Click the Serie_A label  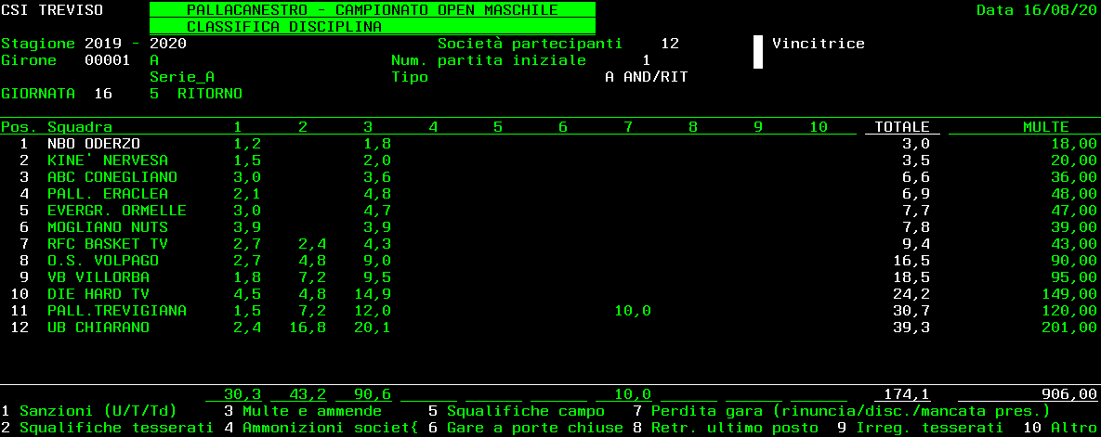[x=181, y=77]
